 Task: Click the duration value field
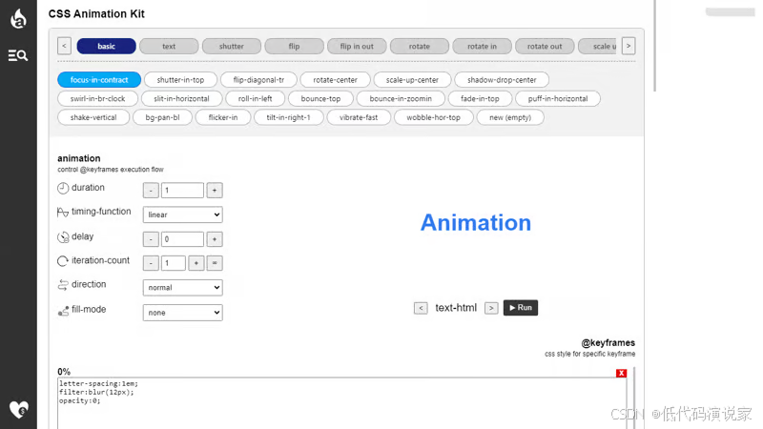(182, 190)
